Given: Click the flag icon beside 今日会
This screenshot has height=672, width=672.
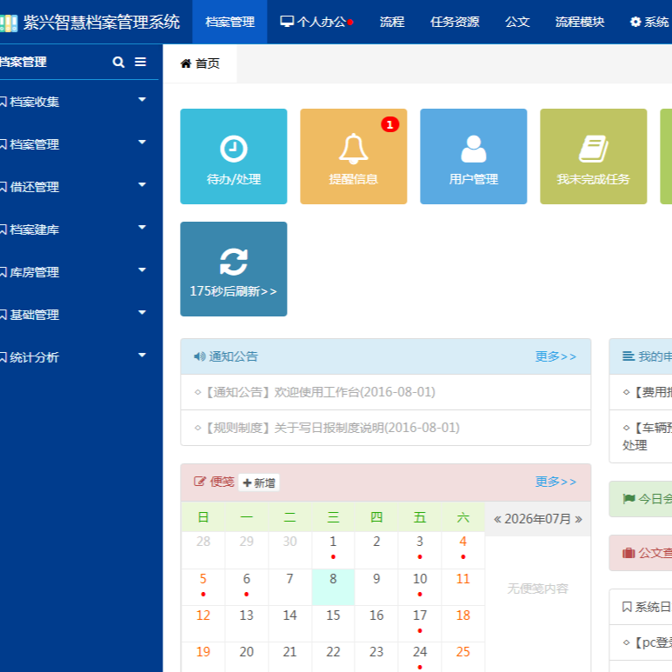Looking at the screenshot, I should (x=629, y=499).
